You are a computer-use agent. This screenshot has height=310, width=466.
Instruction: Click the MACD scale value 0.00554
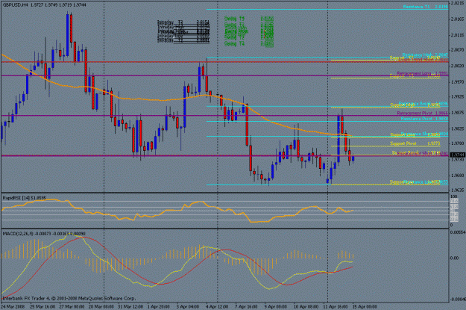click(x=459, y=232)
